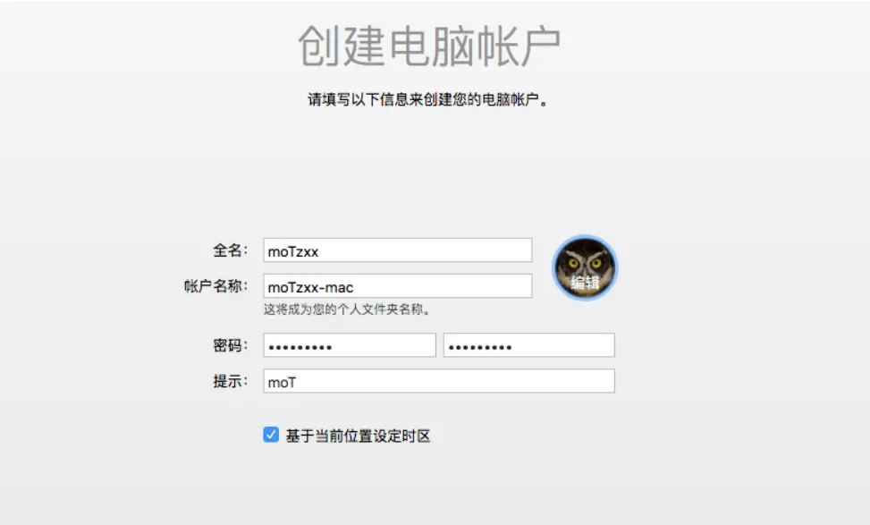This screenshot has width=870, height=525.
Task: Toggle 基于当前位置设定时区 checkbox
Action: click(x=271, y=435)
